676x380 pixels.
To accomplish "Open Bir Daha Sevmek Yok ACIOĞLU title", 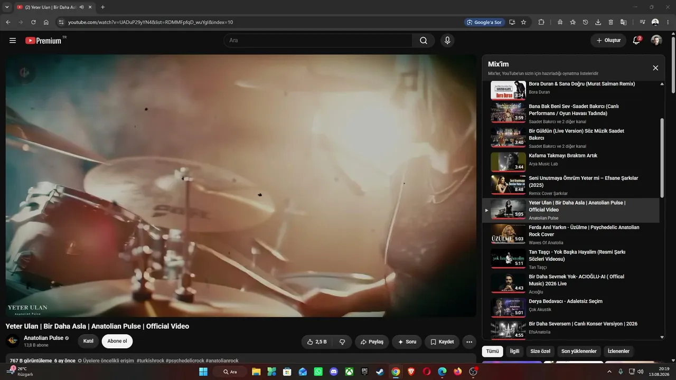I will click(577, 280).
